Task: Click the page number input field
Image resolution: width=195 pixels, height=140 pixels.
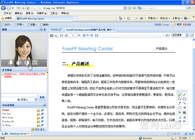Action: coord(73,35)
